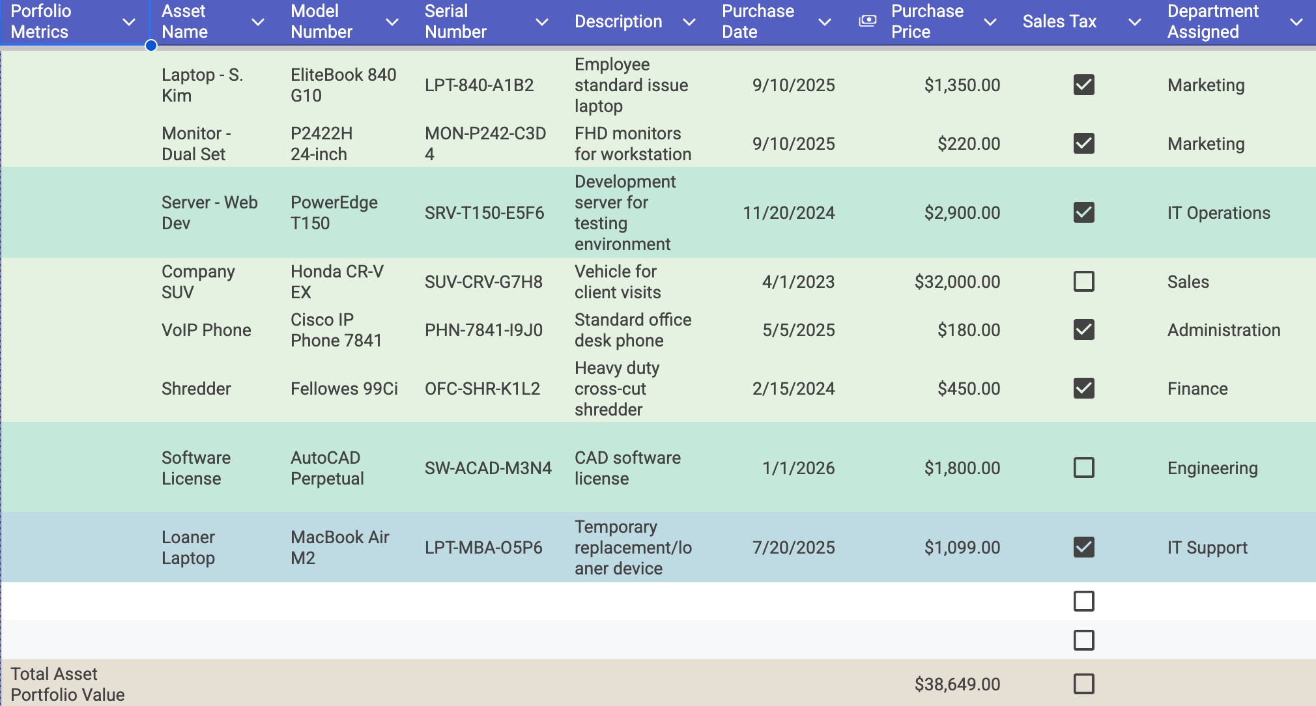The height and width of the screenshot is (706, 1316).
Task: Select the Marketing cell for Monitor row
Action: pos(1205,143)
